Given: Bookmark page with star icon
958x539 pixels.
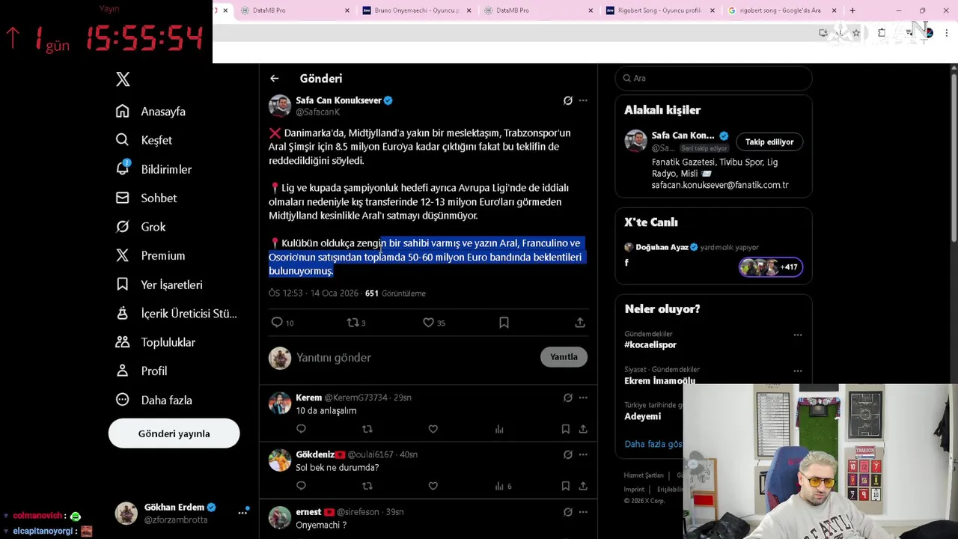Looking at the screenshot, I should (855, 33).
